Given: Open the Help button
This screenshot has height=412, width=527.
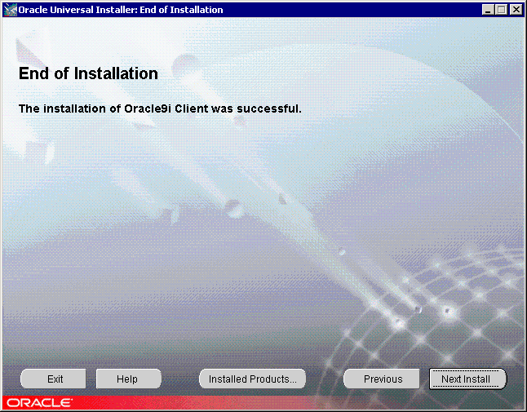Looking at the screenshot, I should coord(128,379).
